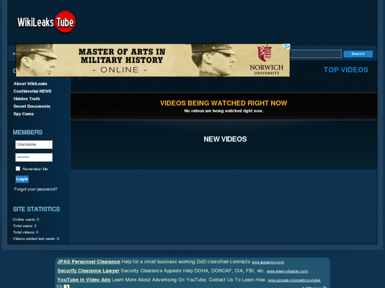Click the Search button
This screenshot has width=385, height=288.
pos(358,54)
